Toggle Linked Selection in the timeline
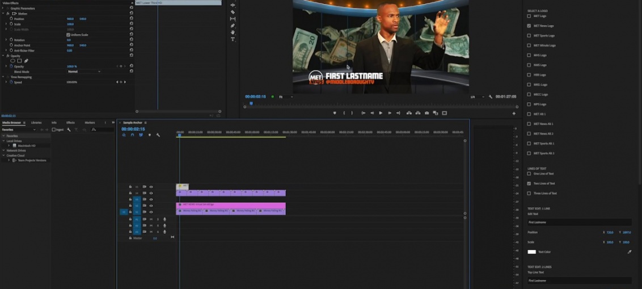 (141, 135)
